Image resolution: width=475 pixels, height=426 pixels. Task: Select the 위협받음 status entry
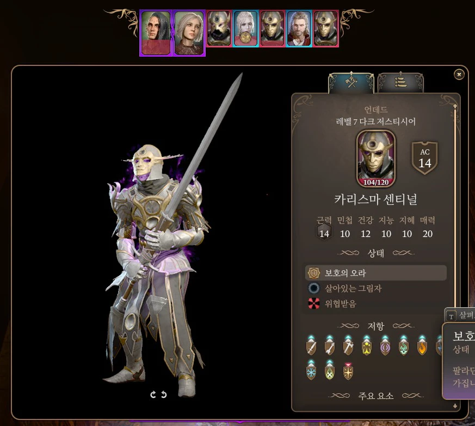pos(375,303)
